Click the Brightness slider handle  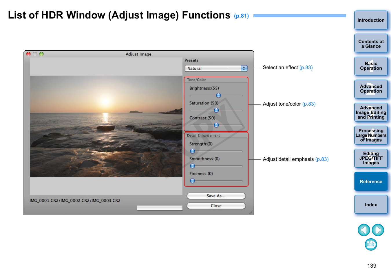pos(219,95)
